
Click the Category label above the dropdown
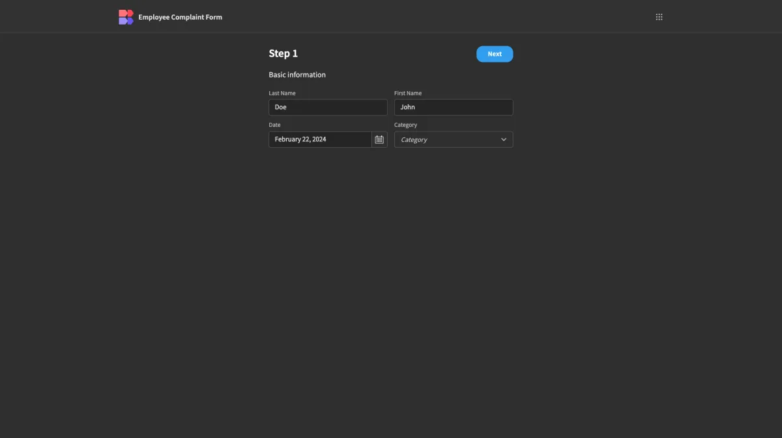click(x=406, y=125)
